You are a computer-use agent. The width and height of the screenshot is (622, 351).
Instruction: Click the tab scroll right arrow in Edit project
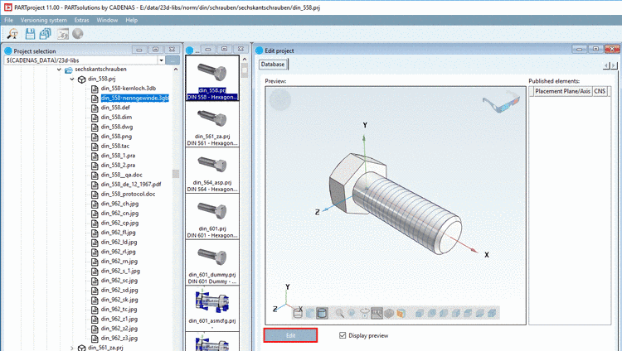614,65
